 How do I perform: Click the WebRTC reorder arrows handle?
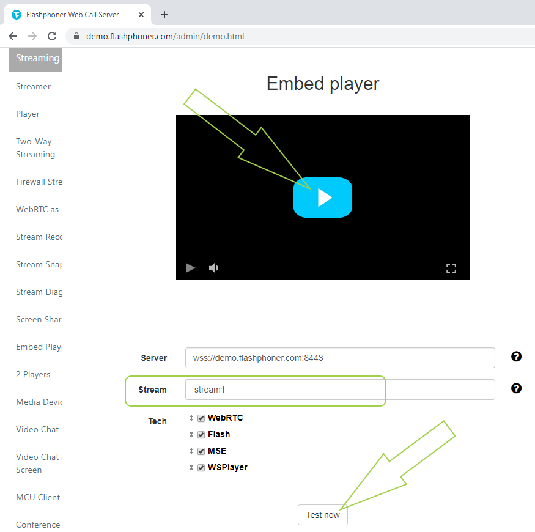(x=191, y=418)
